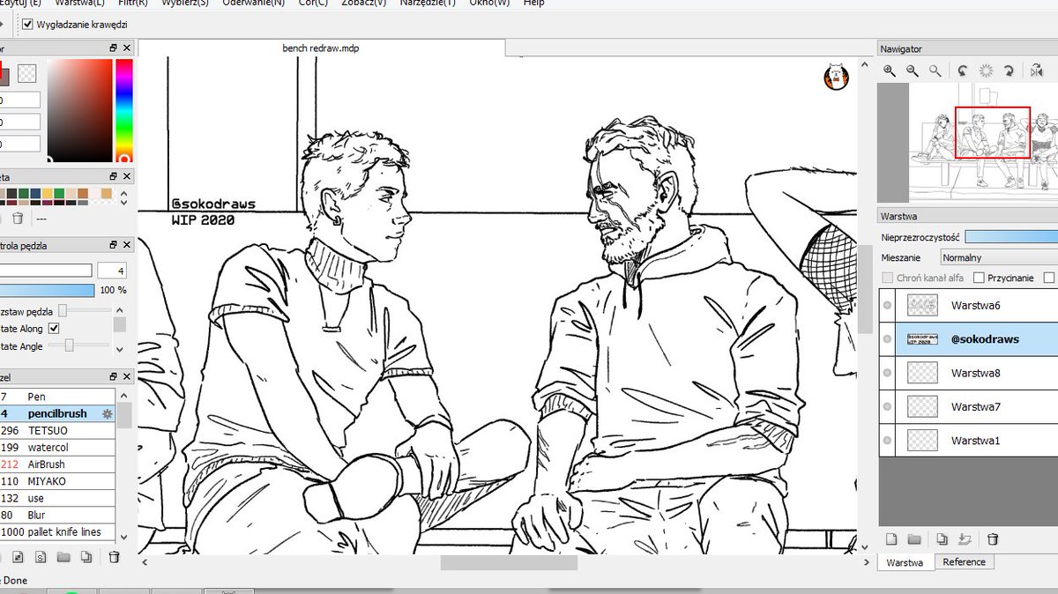Click Nieprzezroczystość layer opacity slider
This screenshot has width=1058, height=594.
(x=1011, y=237)
